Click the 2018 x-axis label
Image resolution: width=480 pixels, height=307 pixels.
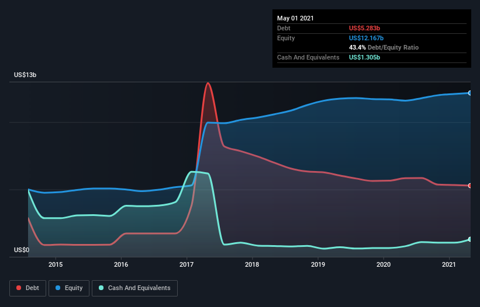pos(252,264)
